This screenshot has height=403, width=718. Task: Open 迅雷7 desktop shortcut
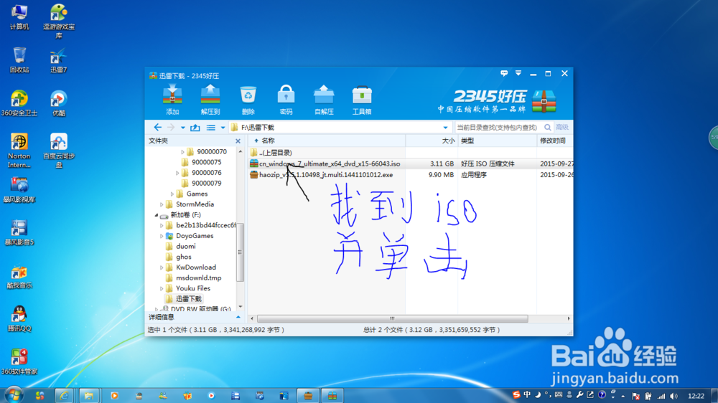tap(59, 60)
